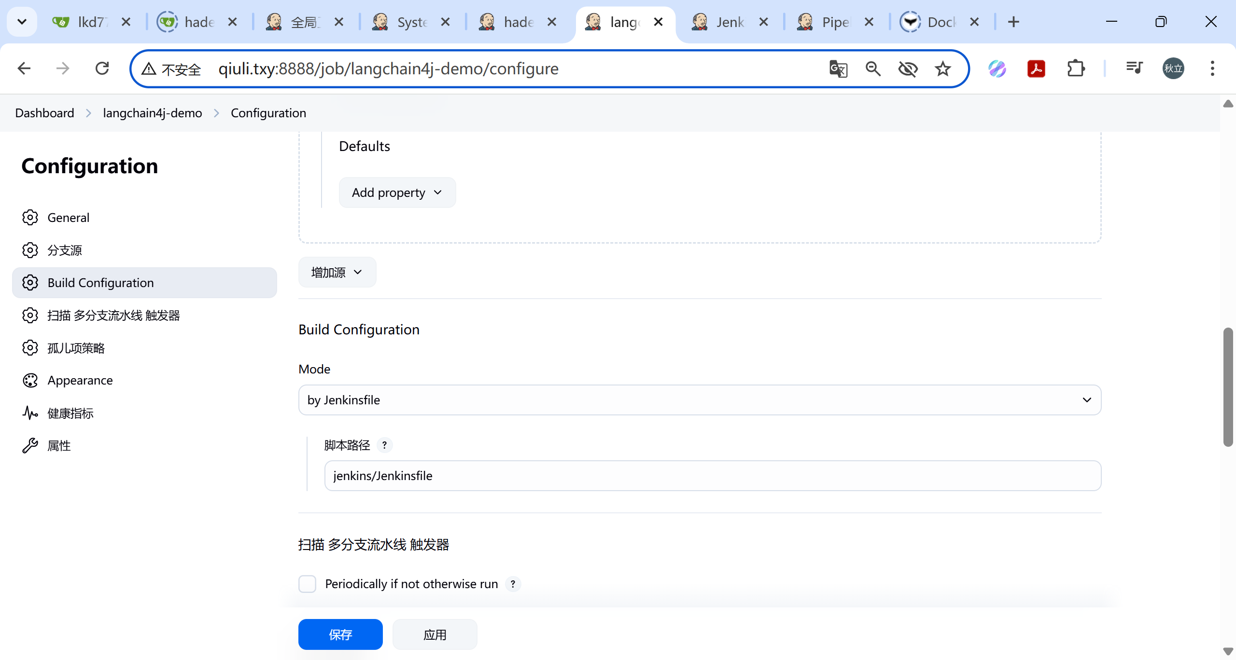Click the blue 保存 save button
The width and height of the screenshot is (1236, 660).
click(340, 634)
